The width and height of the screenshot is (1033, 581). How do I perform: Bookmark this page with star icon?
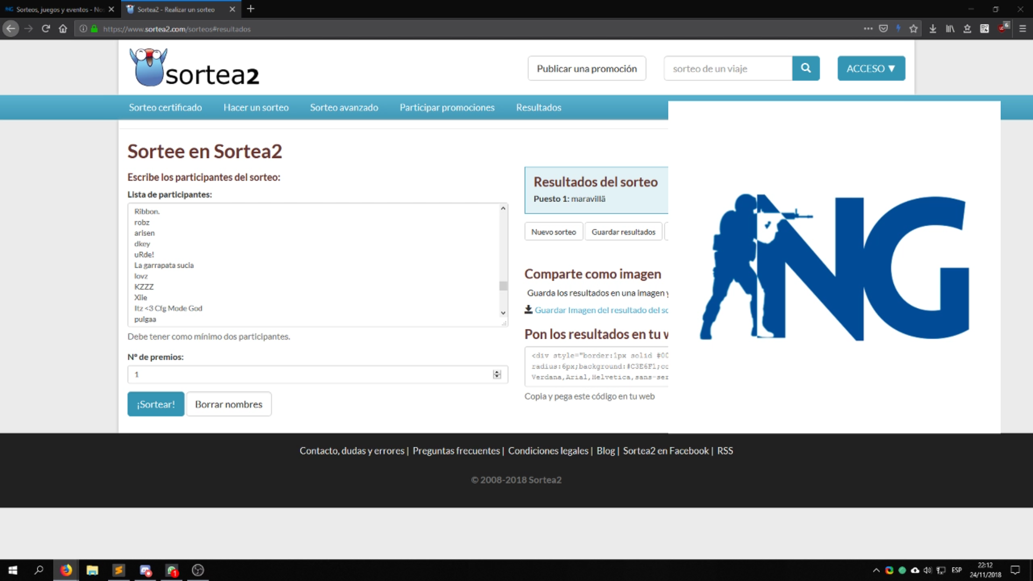pyautogui.click(x=913, y=29)
